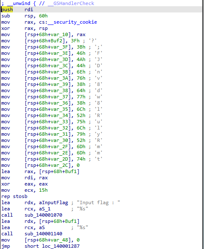Click the value 4Ah on var_3D line
The image size is (204, 249).
point(81,59)
